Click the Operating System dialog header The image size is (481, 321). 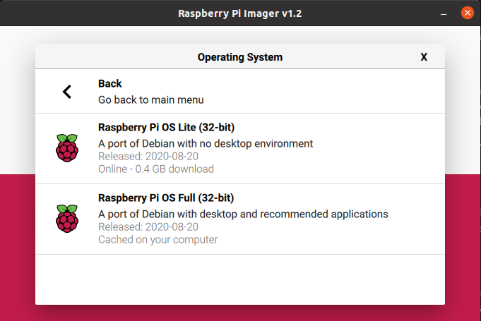(x=240, y=56)
